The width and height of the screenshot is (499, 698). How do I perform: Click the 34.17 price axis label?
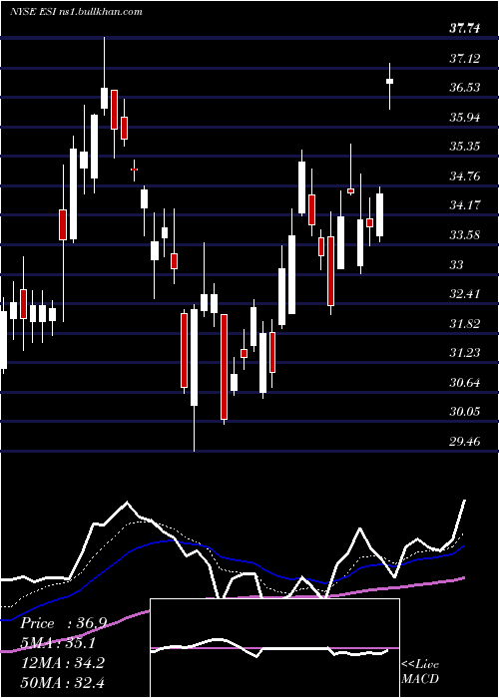click(x=465, y=205)
